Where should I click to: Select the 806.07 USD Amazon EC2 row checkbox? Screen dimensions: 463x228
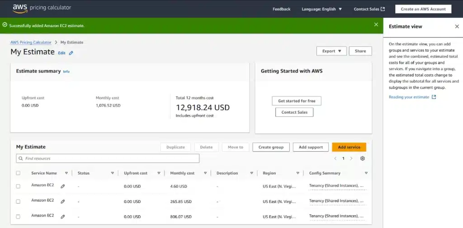point(18,217)
